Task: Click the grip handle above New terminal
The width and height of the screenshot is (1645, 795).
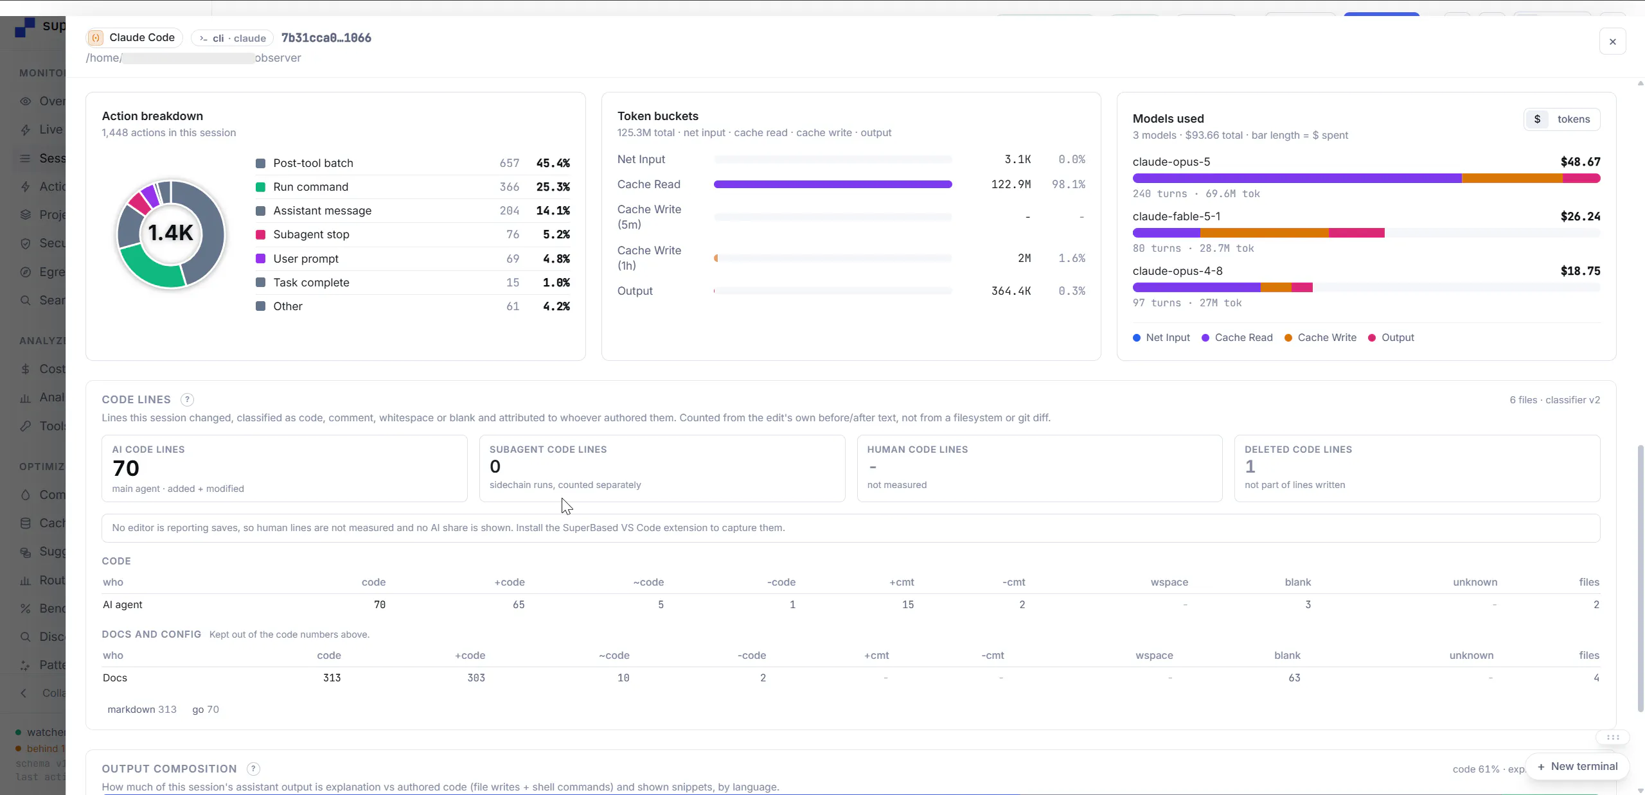Action: [x=1613, y=737]
